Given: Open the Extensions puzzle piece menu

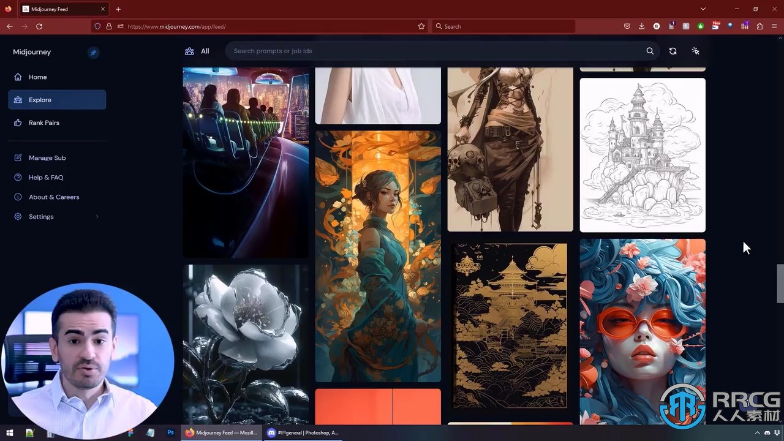Looking at the screenshot, I should click(x=759, y=26).
